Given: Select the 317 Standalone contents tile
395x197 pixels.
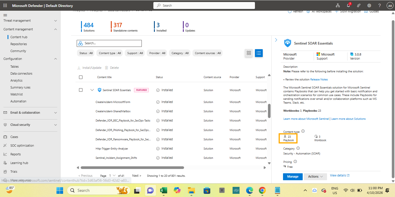Looking at the screenshot, I should (124, 27).
